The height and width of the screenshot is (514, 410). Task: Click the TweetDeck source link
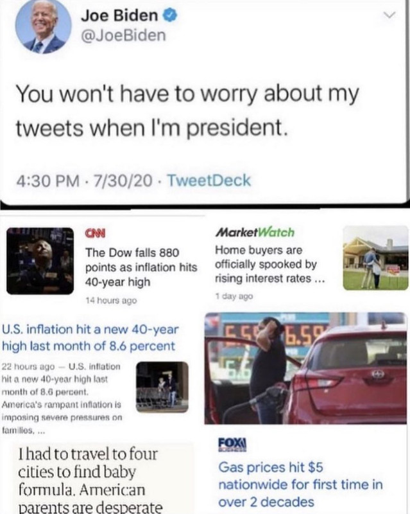[209, 181]
